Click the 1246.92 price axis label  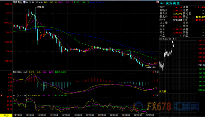coord(8,61)
